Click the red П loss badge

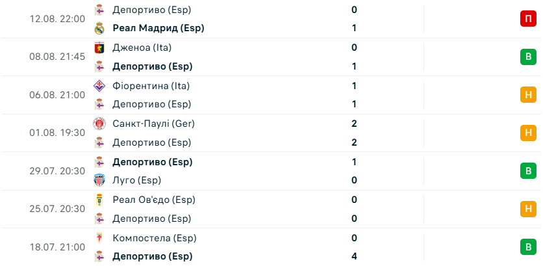pyautogui.click(x=528, y=19)
